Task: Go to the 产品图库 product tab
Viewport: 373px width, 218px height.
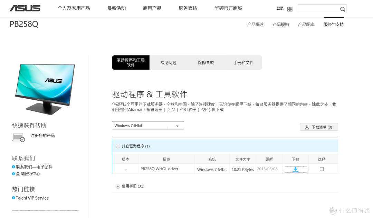Action: (x=306, y=24)
